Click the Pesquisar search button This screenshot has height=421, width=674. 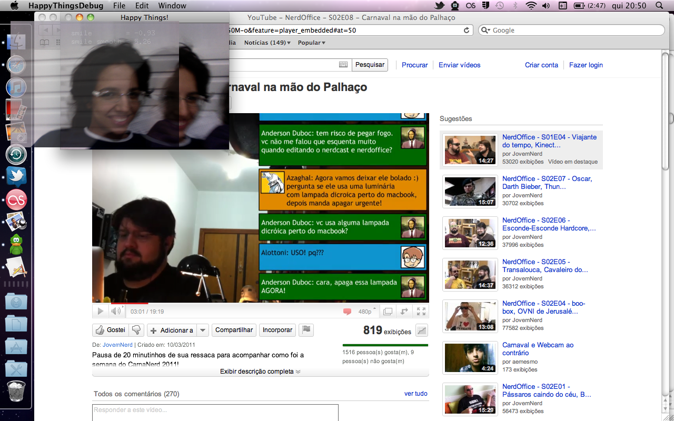[x=370, y=65]
